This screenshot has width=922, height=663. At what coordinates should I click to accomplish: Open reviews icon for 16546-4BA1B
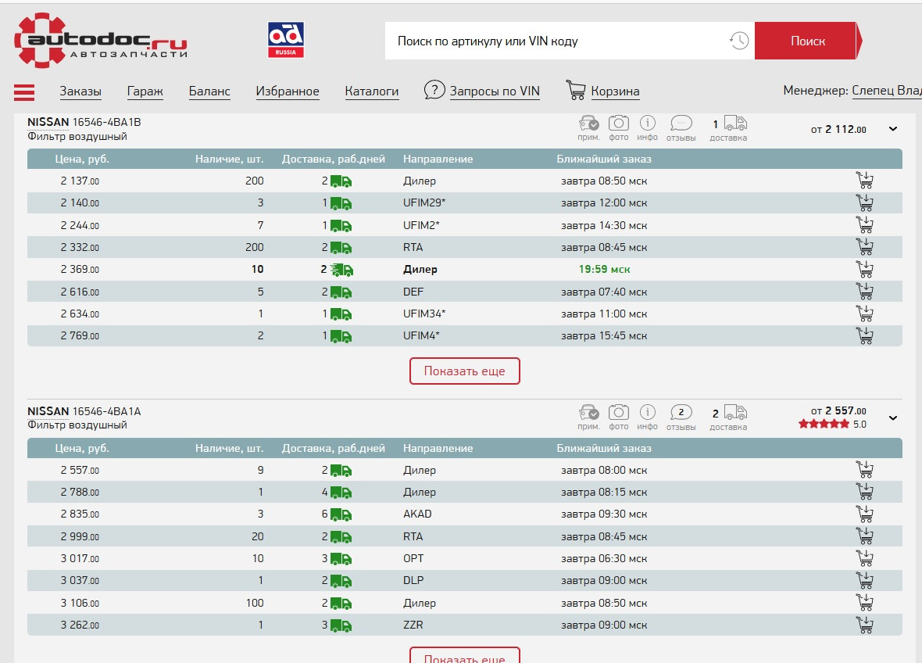(x=681, y=123)
